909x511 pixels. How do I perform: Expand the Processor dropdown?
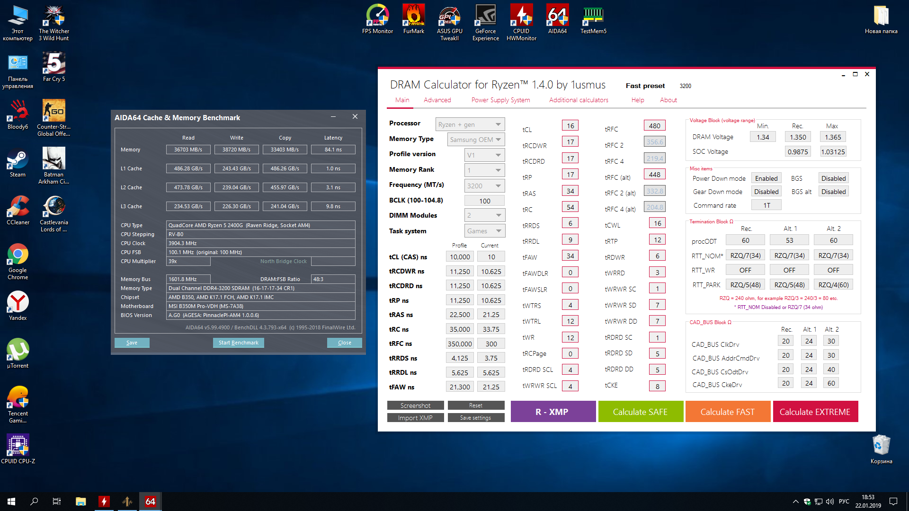pos(470,124)
